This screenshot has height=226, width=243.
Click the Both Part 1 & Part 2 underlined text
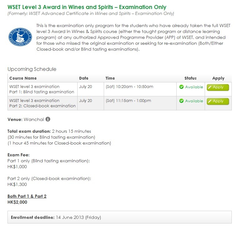click(x=27, y=196)
